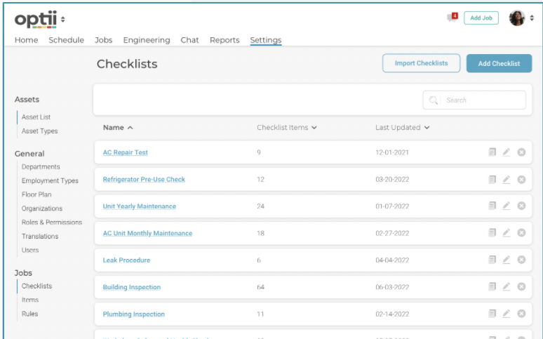View details icon for Plumbing Inspection
The width and height of the screenshot is (543, 339).
[492, 314]
